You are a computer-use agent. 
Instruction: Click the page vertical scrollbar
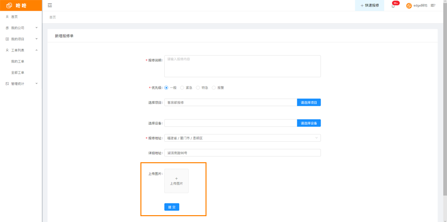tap(445, 97)
